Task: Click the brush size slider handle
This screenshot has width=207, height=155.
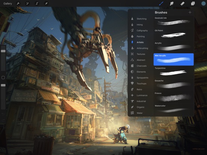Action: [x=3, y=51]
